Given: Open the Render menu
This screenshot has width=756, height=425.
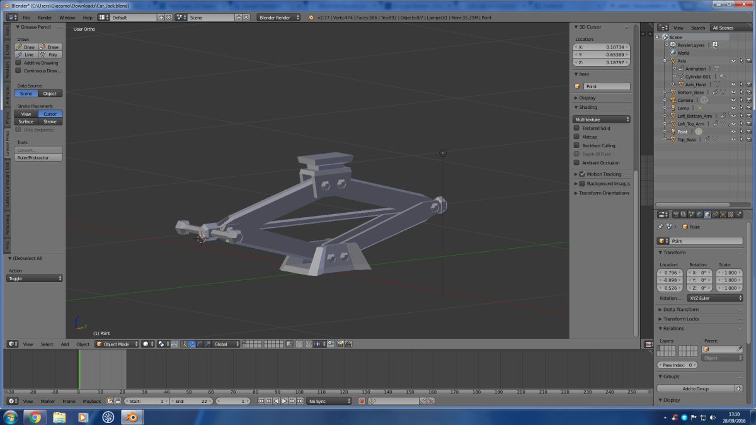Looking at the screenshot, I should 45,18.
